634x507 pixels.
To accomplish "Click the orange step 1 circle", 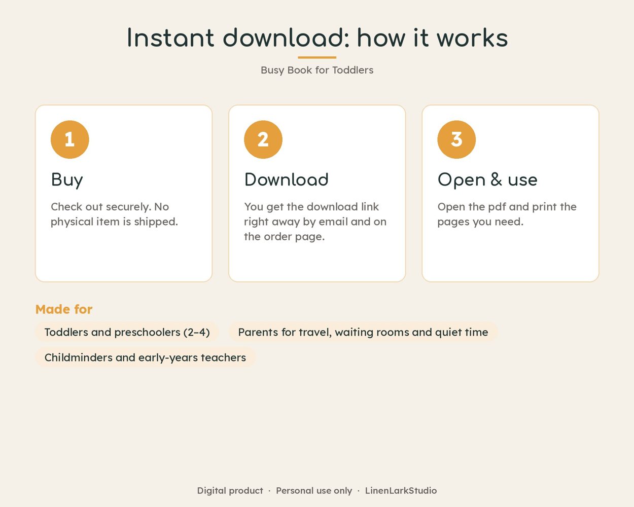I will 70,139.
